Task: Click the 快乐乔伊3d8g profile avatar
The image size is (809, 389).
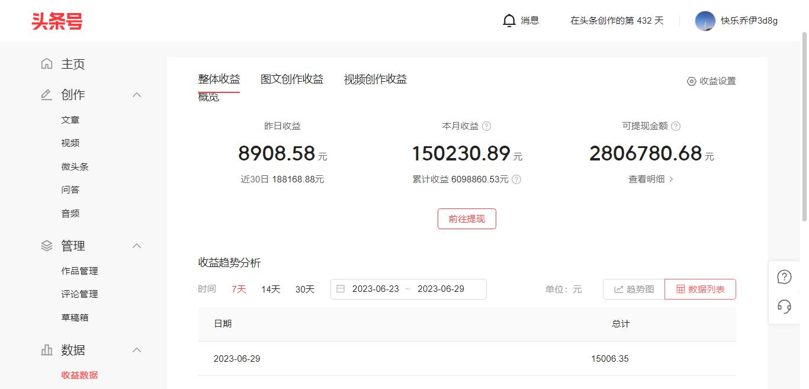Action: click(705, 20)
